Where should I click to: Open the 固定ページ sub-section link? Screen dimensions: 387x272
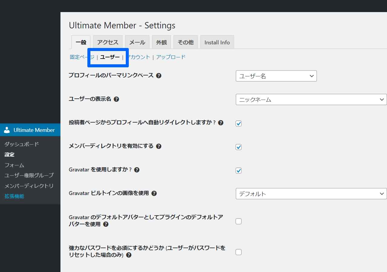coord(82,57)
